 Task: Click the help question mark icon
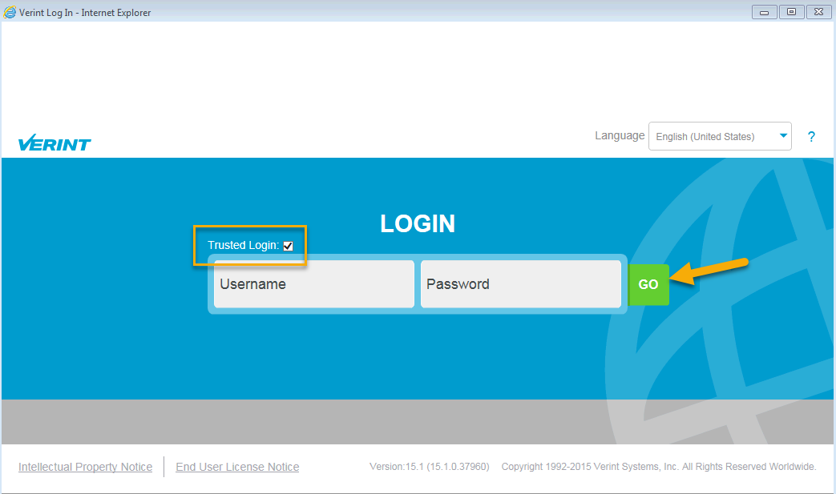tap(811, 137)
